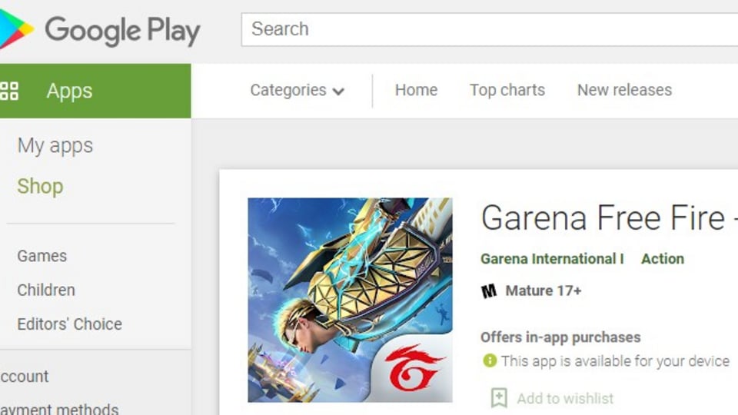This screenshot has height=415, width=738.
Task: Open the Garena International I developer link
Action: point(552,259)
